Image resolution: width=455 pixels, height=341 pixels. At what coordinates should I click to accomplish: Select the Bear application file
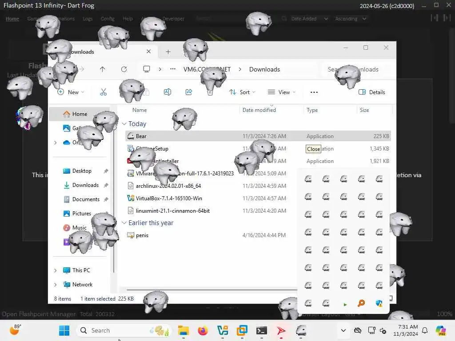(258, 136)
